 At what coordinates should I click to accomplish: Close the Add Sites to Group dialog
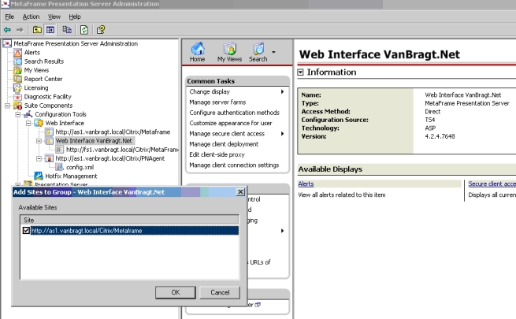click(240, 191)
